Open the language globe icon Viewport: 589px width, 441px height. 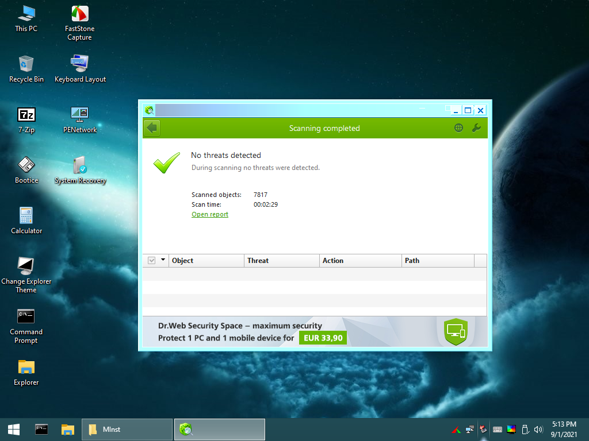pos(458,128)
